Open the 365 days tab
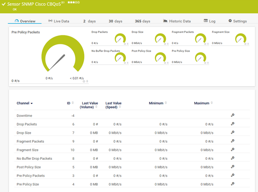 pyautogui.click(x=142, y=21)
